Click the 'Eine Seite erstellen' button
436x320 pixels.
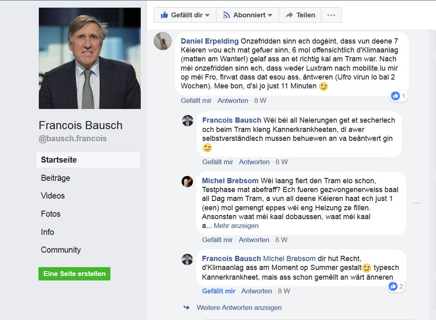pos(74,274)
